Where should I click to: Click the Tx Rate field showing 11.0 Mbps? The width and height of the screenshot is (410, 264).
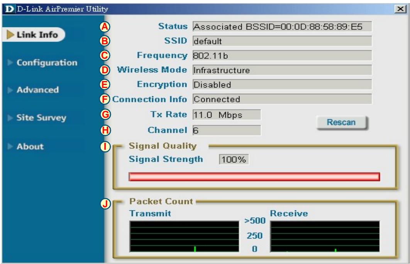click(227, 115)
